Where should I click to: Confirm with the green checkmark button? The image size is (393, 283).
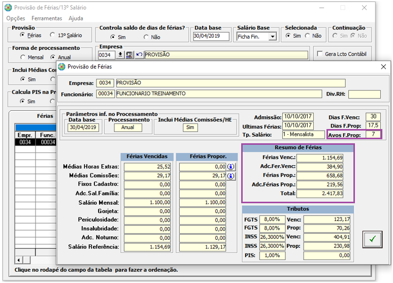[x=373, y=239]
